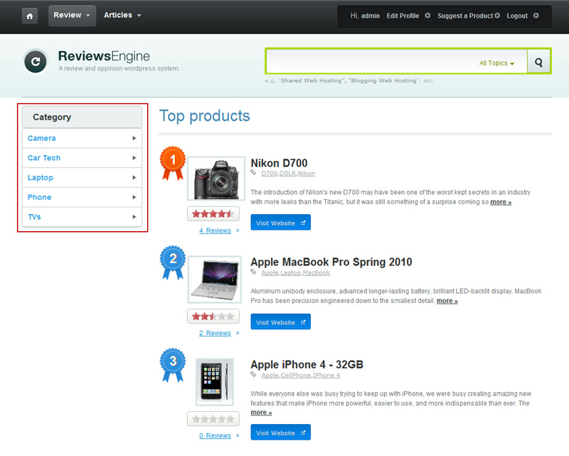The height and width of the screenshot is (456, 569).
Task: Open the 2 Reviews link
Action: tap(215, 333)
